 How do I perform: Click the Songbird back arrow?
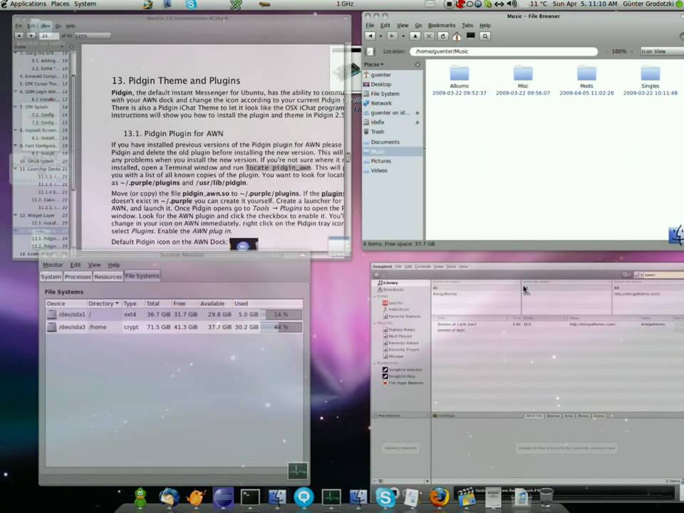(378, 275)
